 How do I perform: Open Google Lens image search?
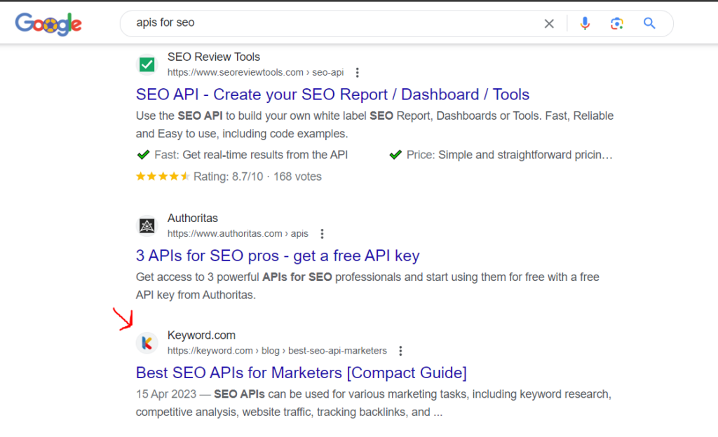(x=617, y=23)
